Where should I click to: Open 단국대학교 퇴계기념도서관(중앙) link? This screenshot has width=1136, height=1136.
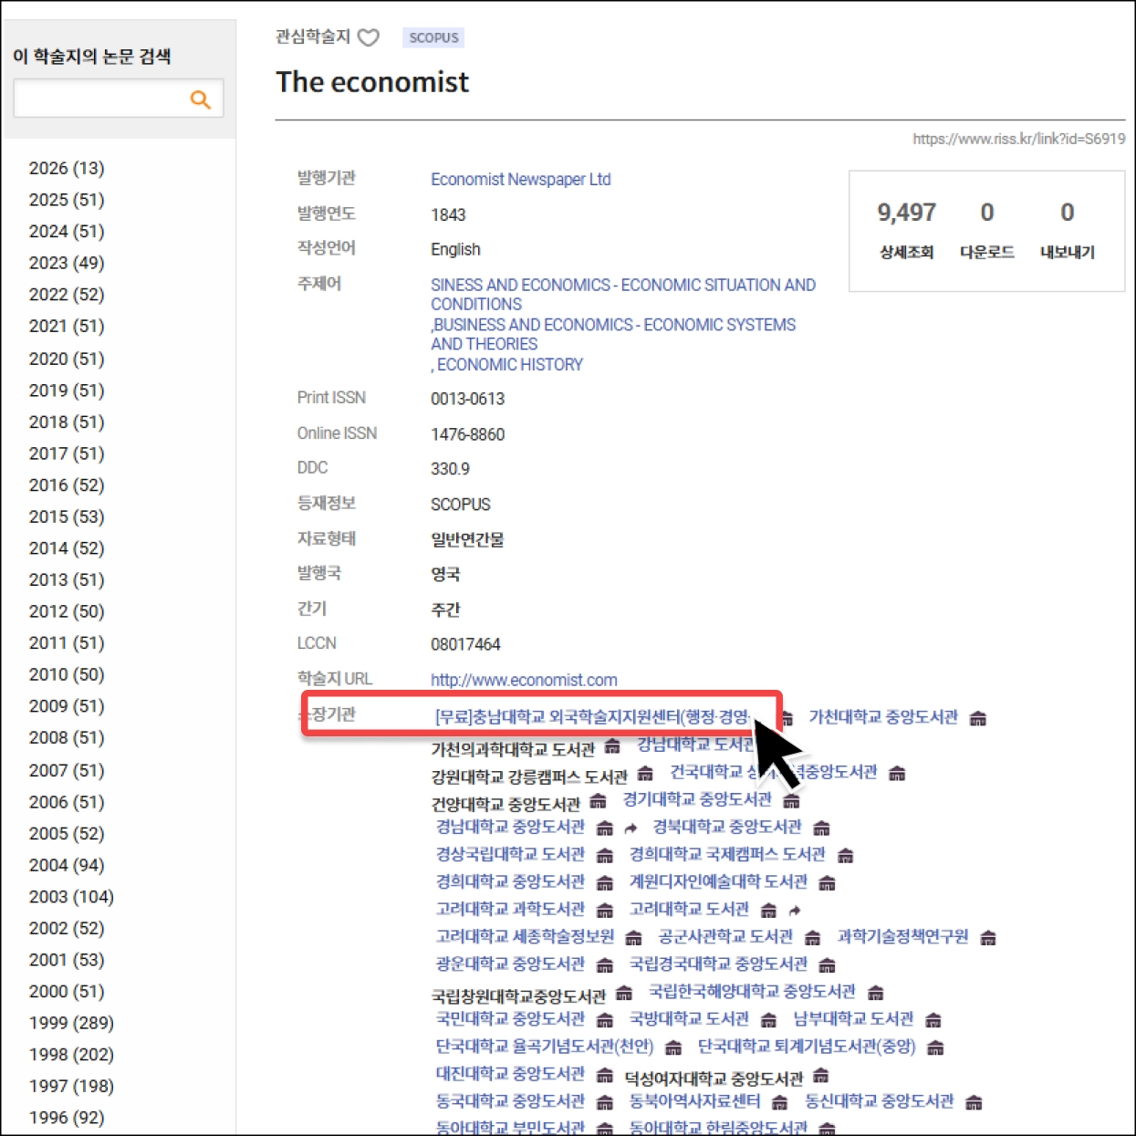807,1046
